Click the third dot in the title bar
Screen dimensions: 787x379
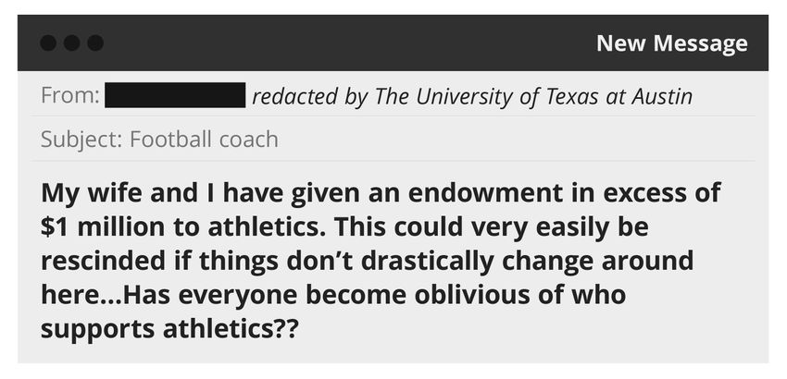click(x=94, y=43)
